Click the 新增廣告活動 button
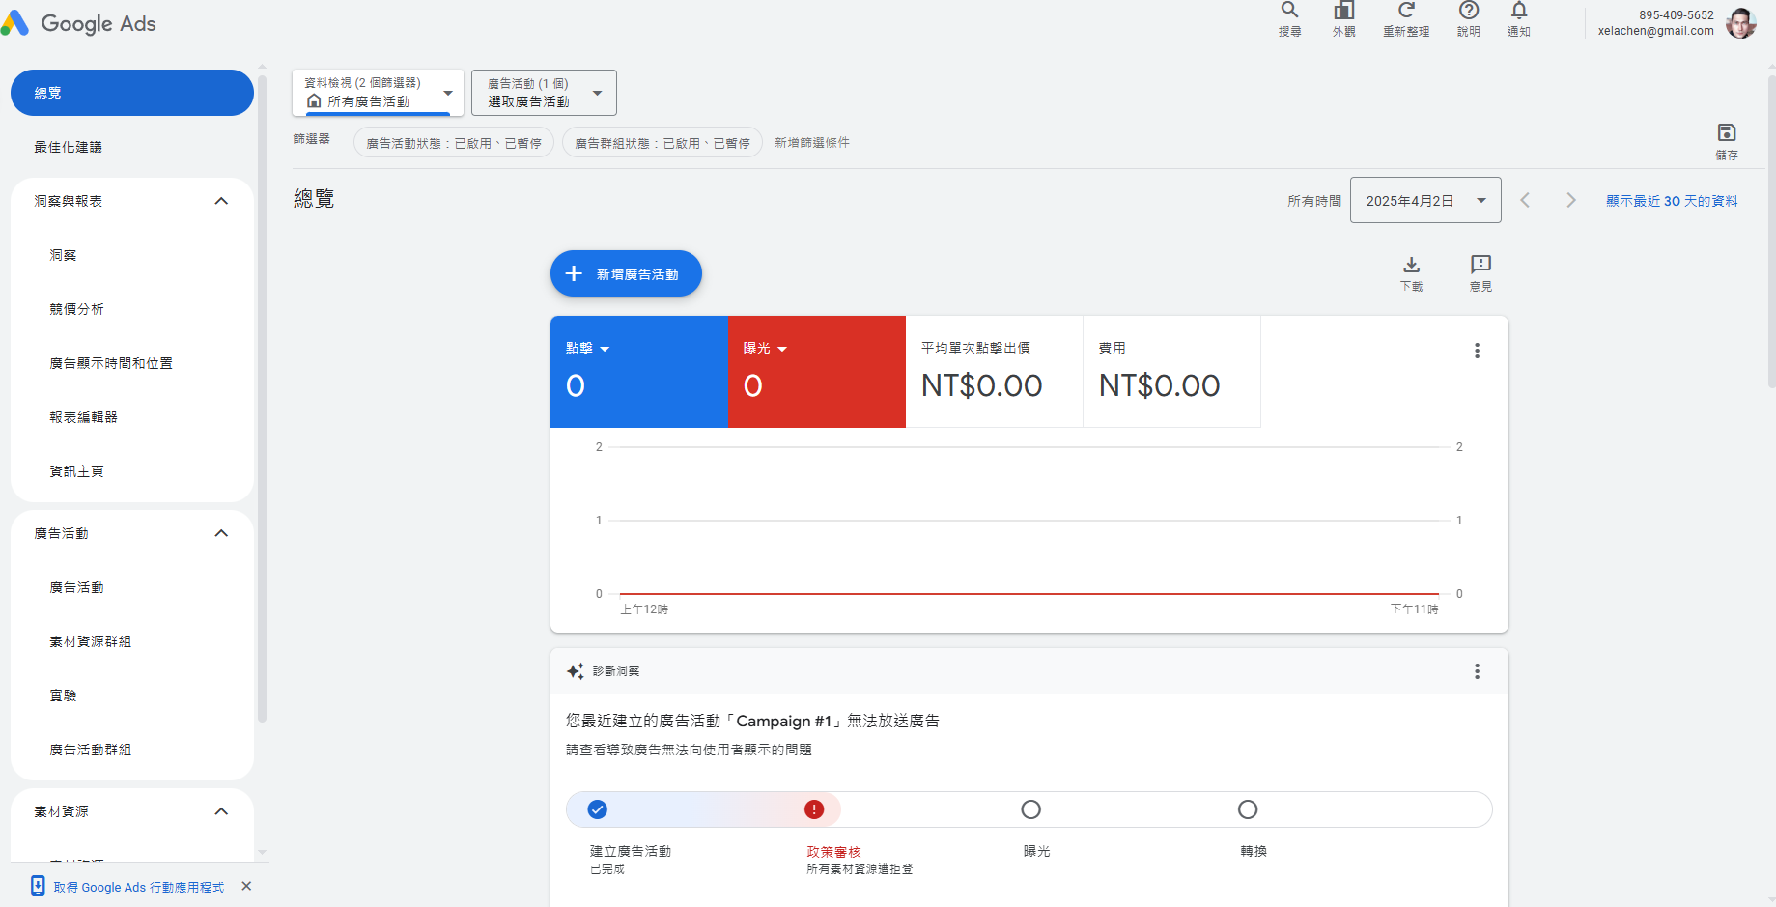Screen dimensions: 1776x907 pyautogui.click(x=626, y=273)
